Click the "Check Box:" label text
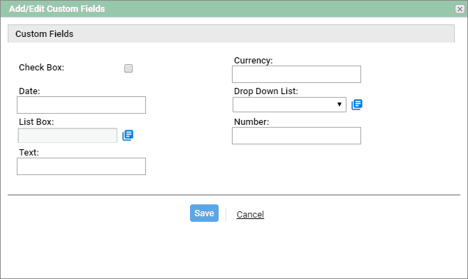Image resolution: width=468 pixels, height=279 pixels. coord(41,68)
